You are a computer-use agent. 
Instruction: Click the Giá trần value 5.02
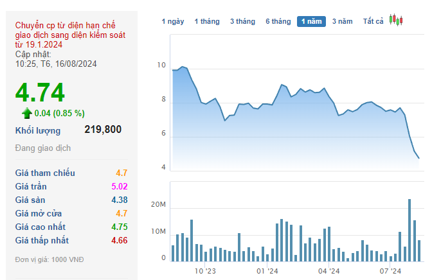120,186
